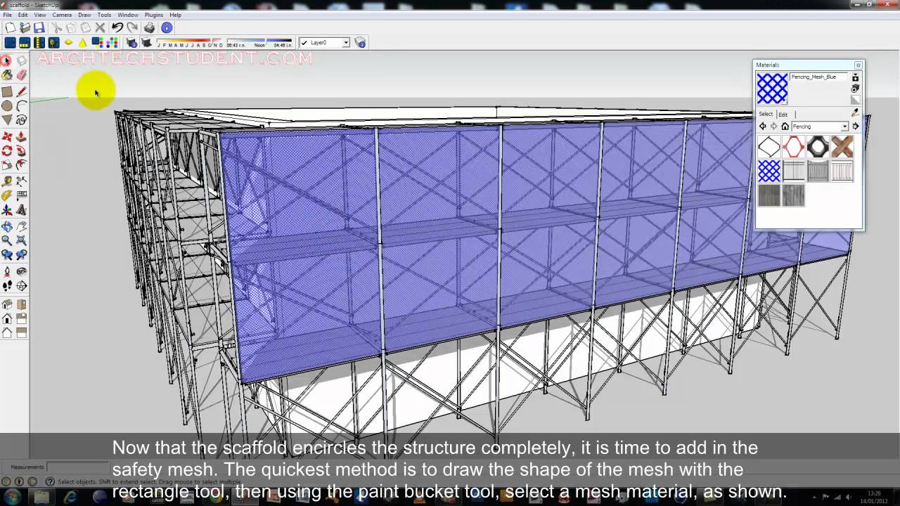Click the Print toolbar icon

click(x=149, y=28)
